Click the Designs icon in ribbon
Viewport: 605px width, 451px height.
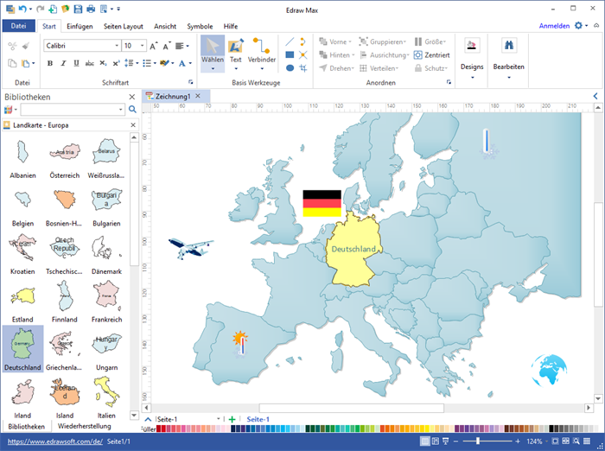(x=472, y=47)
